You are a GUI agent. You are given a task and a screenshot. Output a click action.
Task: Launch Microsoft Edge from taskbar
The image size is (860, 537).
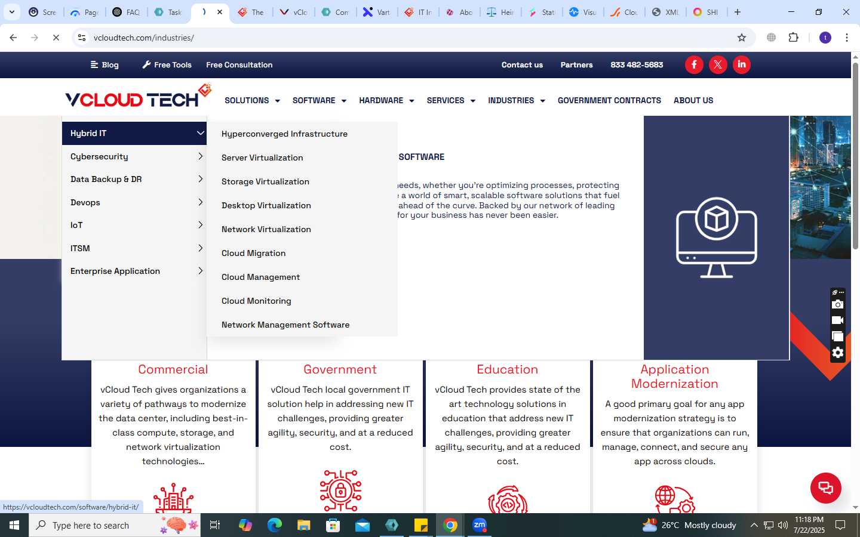pyautogui.click(x=274, y=525)
